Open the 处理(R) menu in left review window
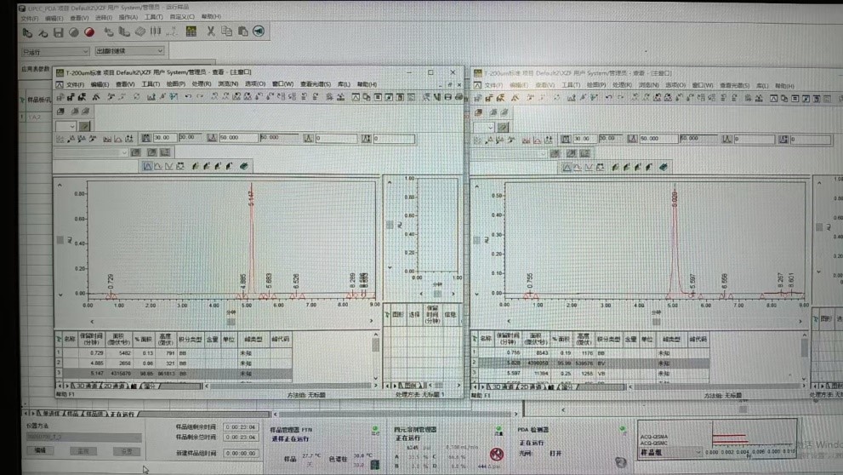 pyautogui.click(x=201, y=84)
